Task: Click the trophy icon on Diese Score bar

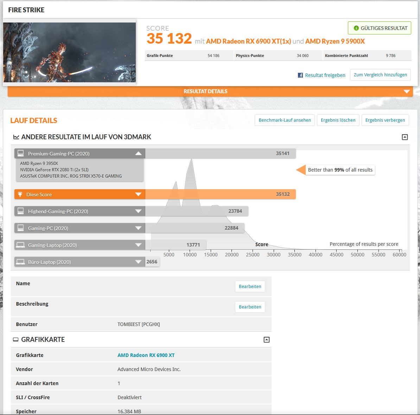Action: click(x=20, y=194)
